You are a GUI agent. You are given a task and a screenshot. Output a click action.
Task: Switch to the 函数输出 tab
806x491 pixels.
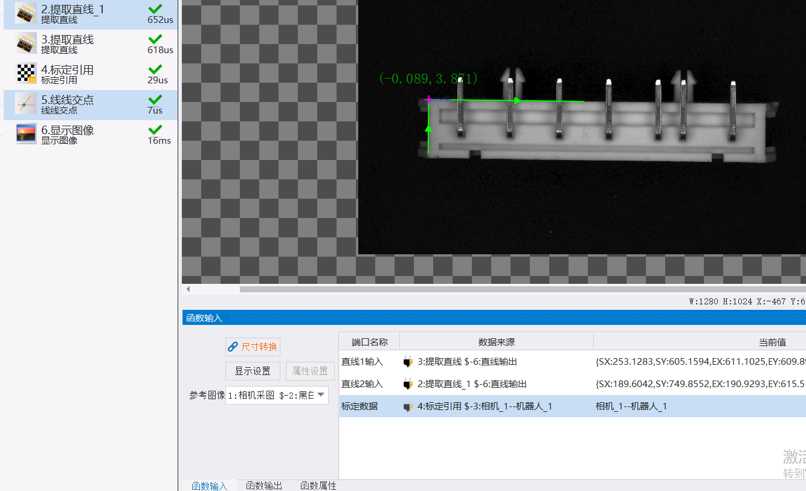pyautogui.click(x=264, y=486)
